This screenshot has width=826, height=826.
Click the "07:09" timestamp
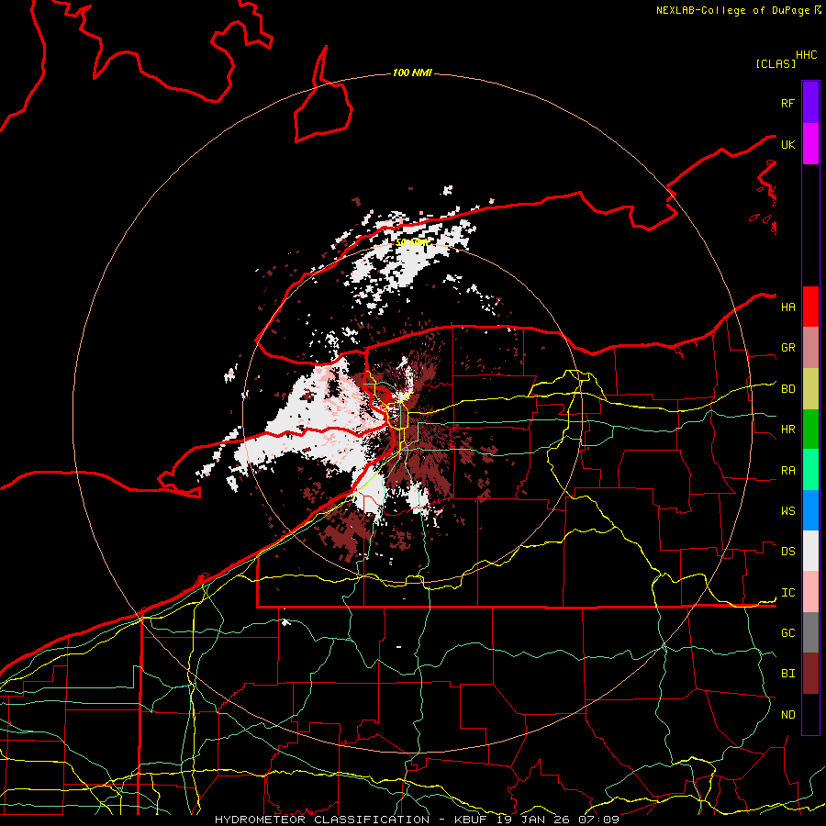[x=598, y=820]
